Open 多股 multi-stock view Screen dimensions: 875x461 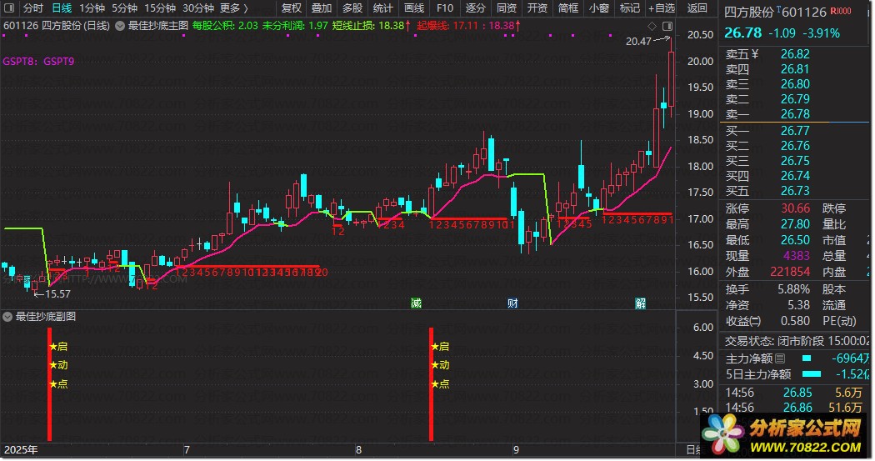pos(352,8)
